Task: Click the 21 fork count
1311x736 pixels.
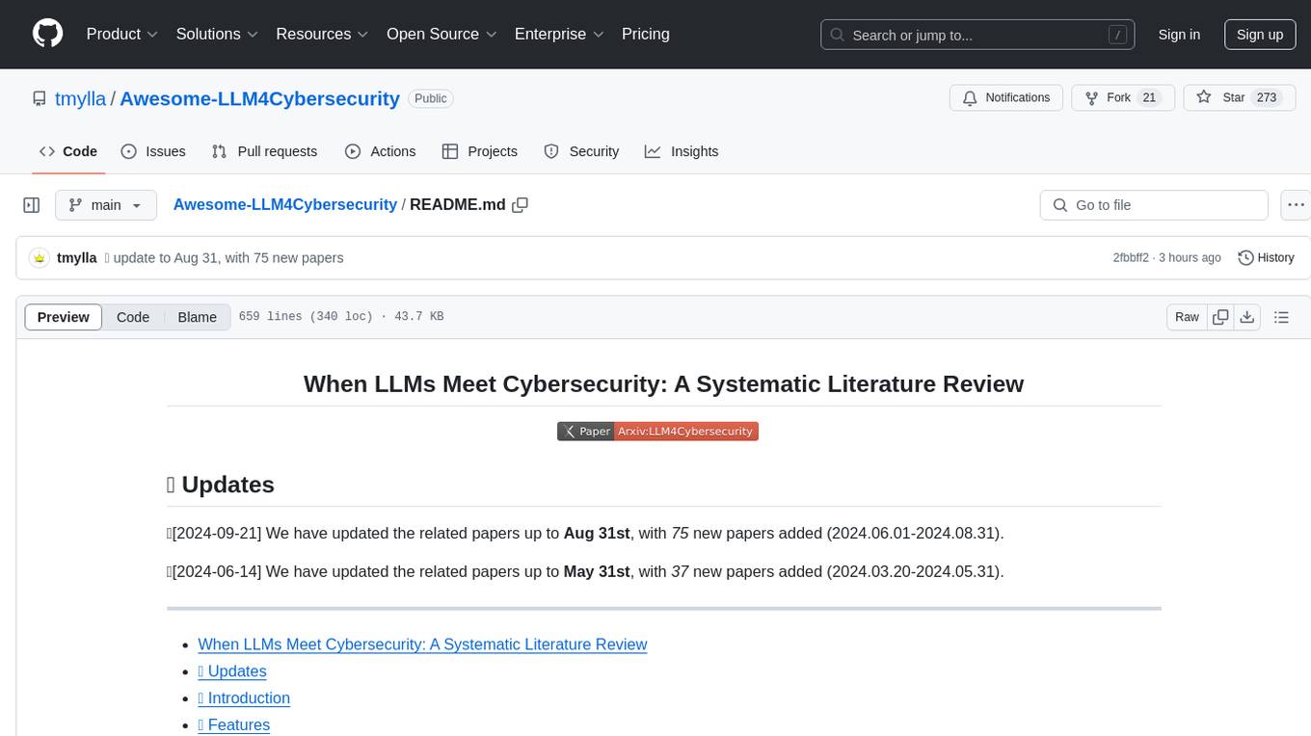Action: point(1149,98)
